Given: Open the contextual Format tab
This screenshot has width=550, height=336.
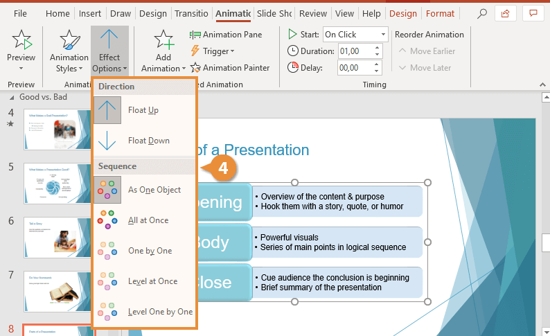Looking at the screenshot, I should click(x=440, y=14).
